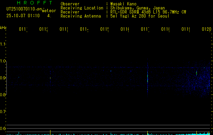213x135 pixels.
Task: Click the green signal streak in spectrogram
Action: 196,73
